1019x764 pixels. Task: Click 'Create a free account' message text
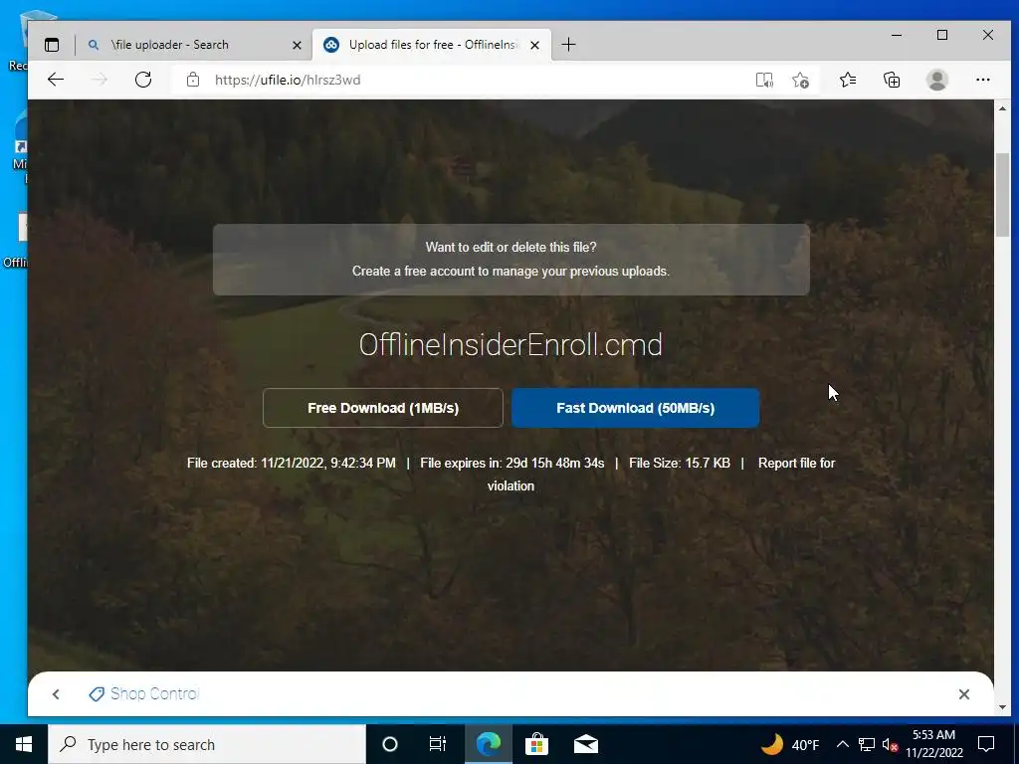510,271
